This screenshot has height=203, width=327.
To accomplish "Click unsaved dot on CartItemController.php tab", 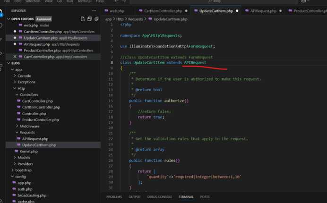I will click(x=186, y=11).
